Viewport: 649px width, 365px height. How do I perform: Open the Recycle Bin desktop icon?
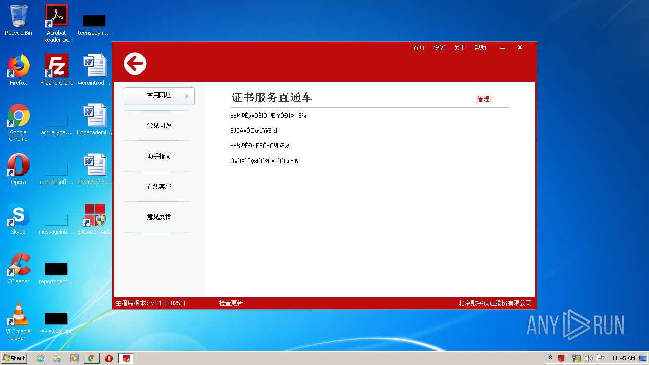pyautogui.click(x=18, y=20)
